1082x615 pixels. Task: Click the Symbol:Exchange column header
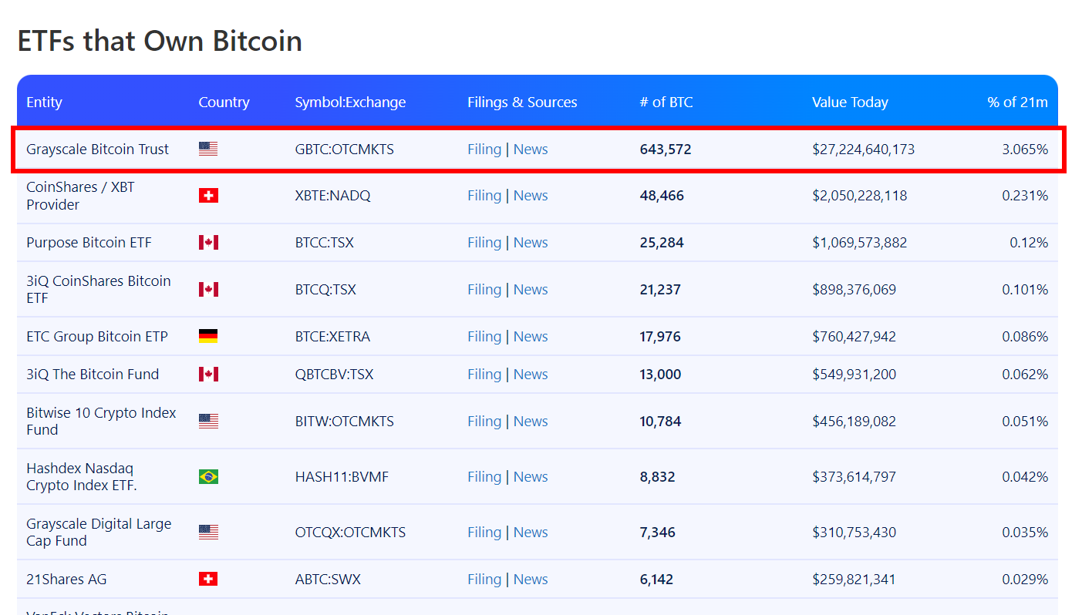pos(350,102)
